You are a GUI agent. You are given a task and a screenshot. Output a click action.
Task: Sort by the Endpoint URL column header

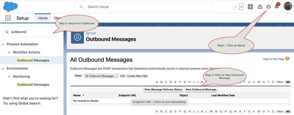pyautogui.click(x=127, y=95)
